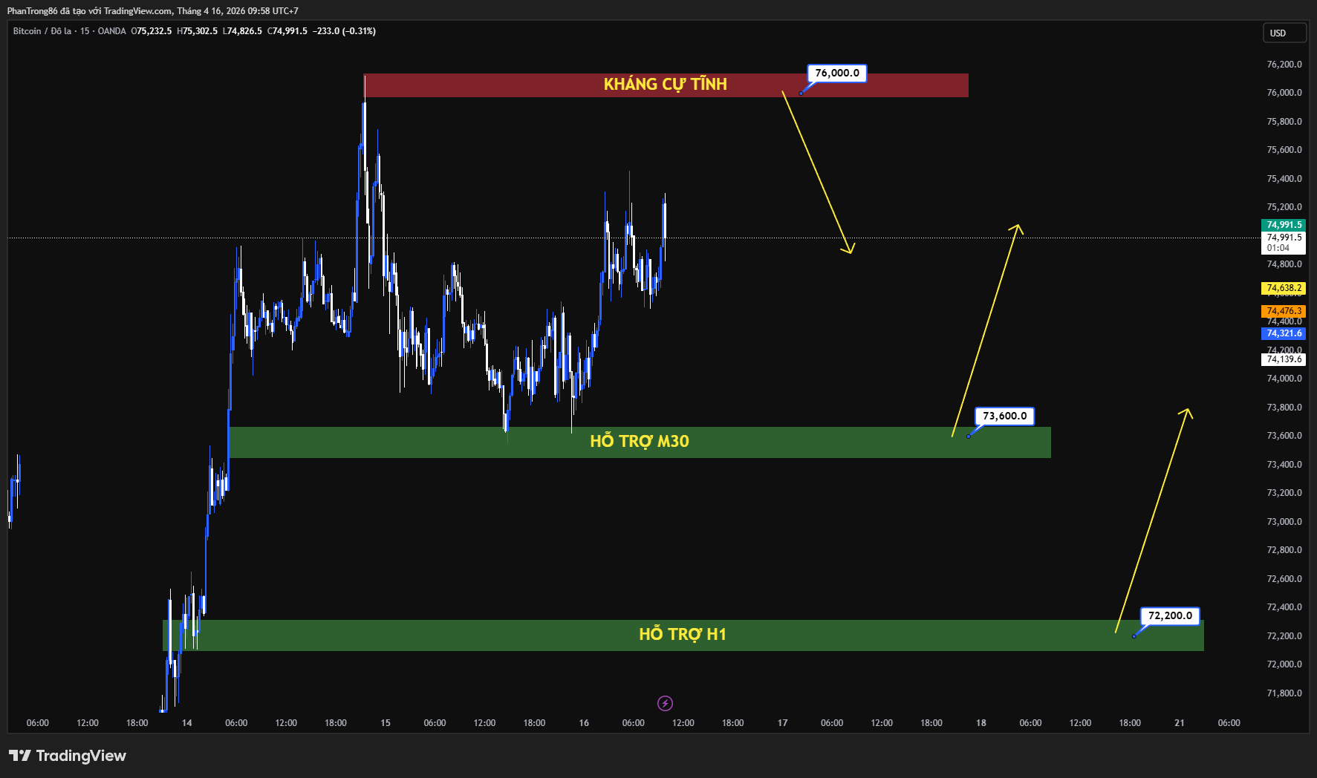Click date 17 on the time axis
Viewport: 1317px width, 778px height.
coord(783,723)
